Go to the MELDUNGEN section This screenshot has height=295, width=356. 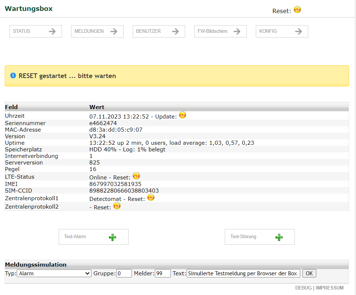(x=97, y=31)
